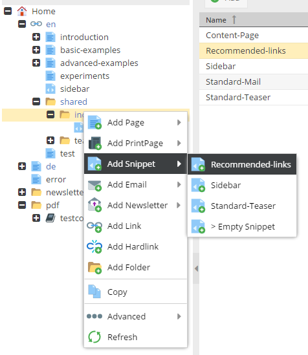Viewport: 308px width, 355px height.
Task: Open the Add Page submenu arrow
Action: [x=179, y=122]
